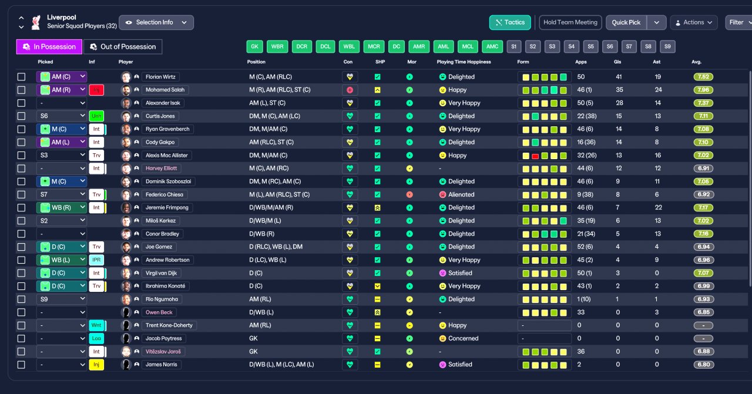This screenshot has width=752, height=394.
Task: Select Joe Gomez's row checkbox
Action: point(22,247)
